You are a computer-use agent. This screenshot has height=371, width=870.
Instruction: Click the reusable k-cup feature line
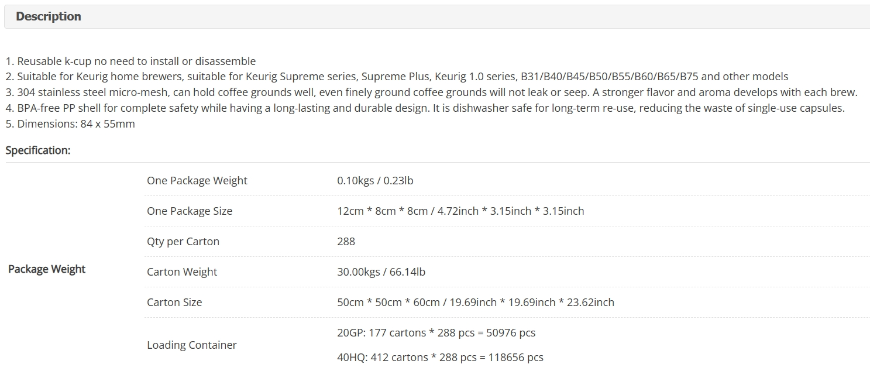click(130, 61)
